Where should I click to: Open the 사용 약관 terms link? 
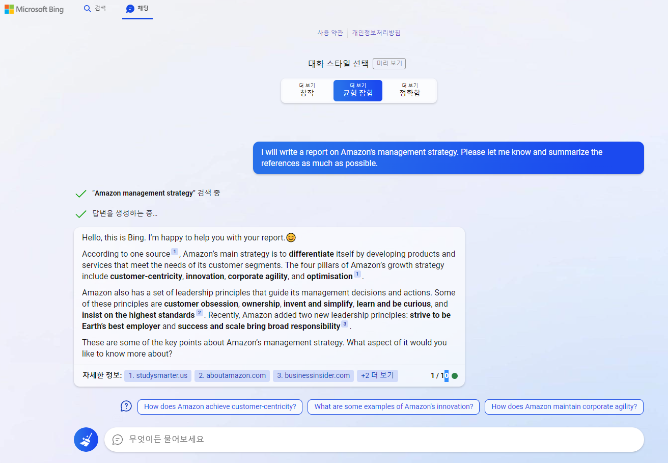(330, 33)
